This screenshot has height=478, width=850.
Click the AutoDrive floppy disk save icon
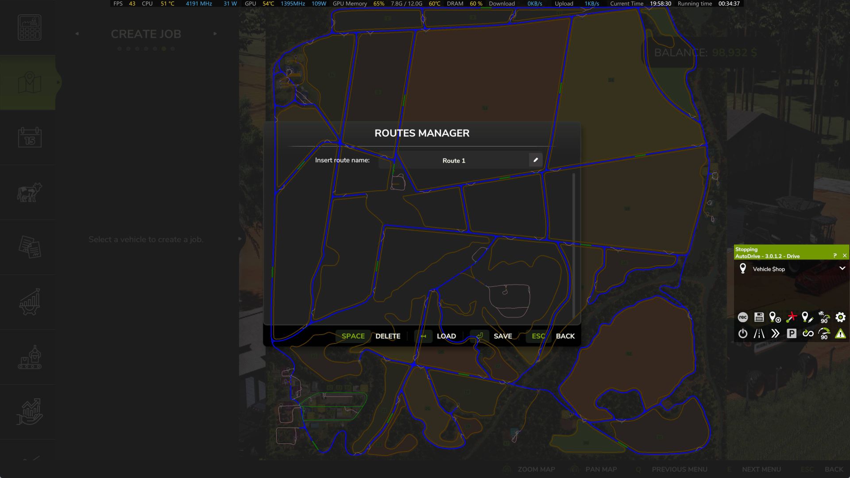(x=759, y=317)
